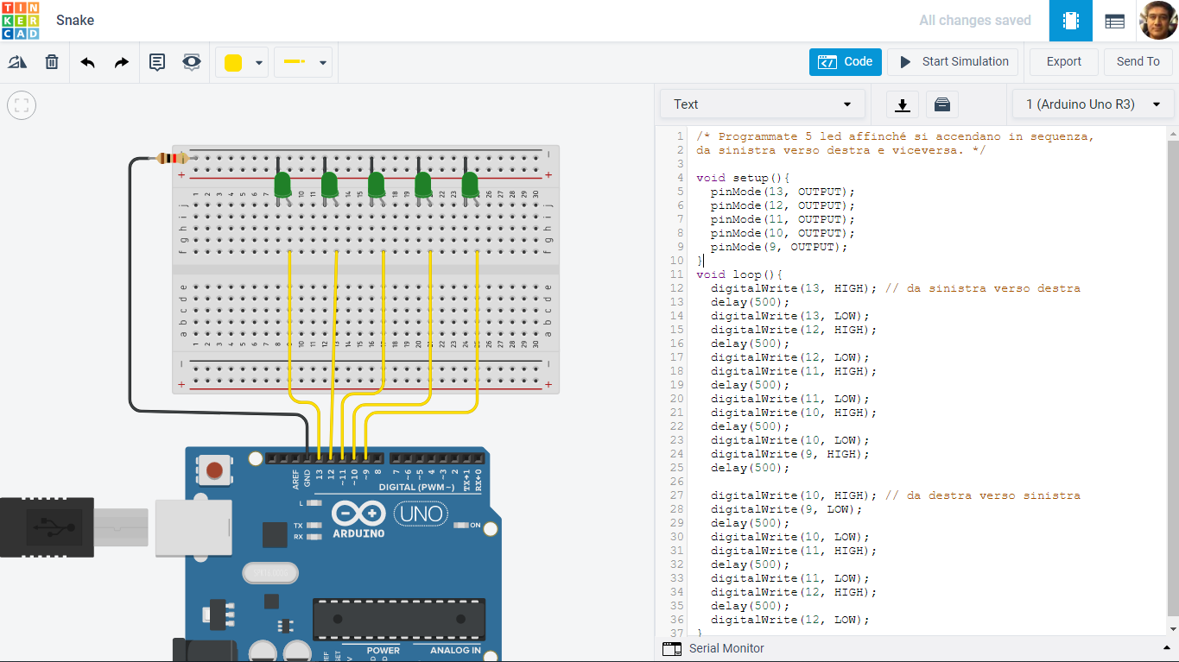The image size is (1179, 662).
Task: Expand Serial Monitor with arrow
Action: click(x=1167, y=648)
